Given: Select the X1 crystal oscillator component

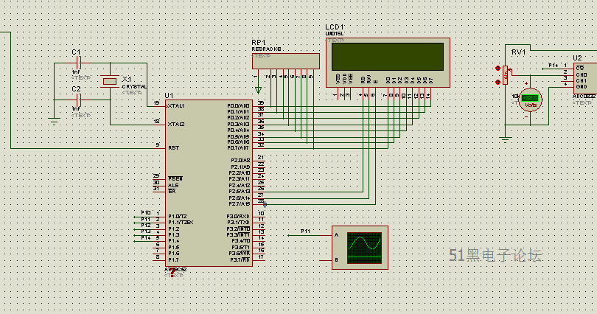Looking at the screenshot, I should (x=110, y=80).
